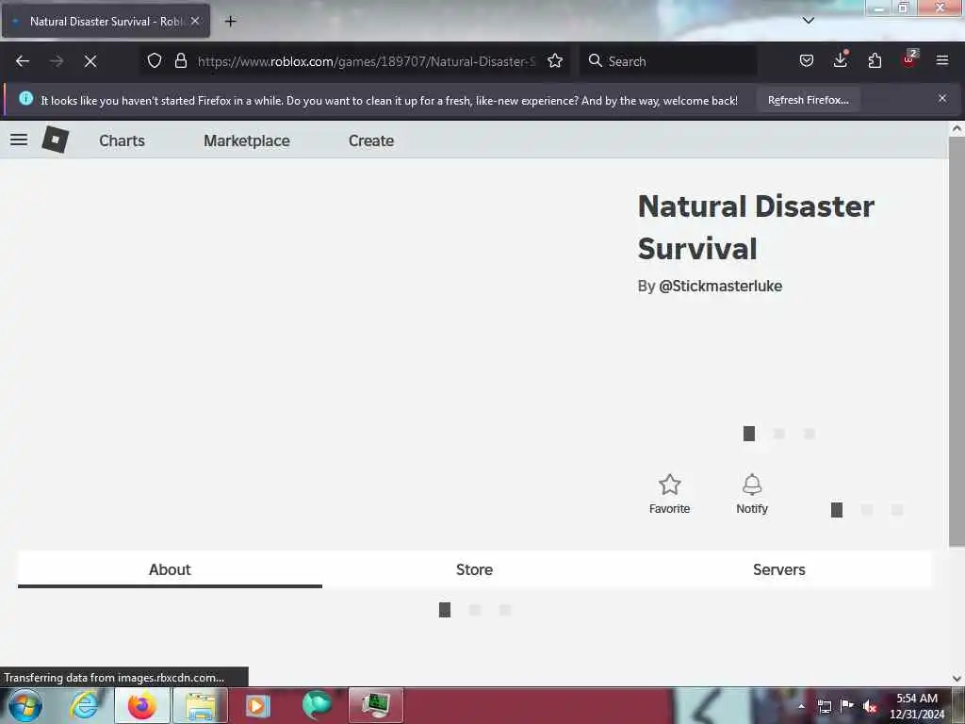Click the Firefox Search box

click(x=668, y=61)
